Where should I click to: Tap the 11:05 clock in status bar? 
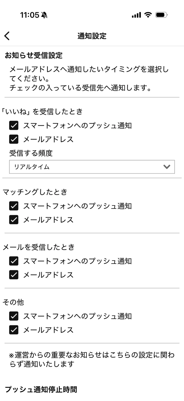click(x=29, y=15)
